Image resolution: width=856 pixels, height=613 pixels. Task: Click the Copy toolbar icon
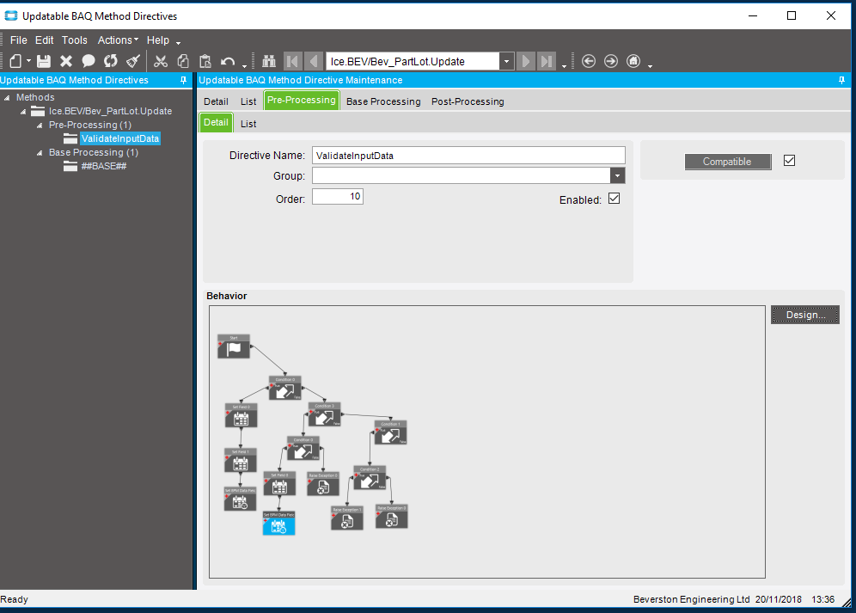(x=183, y=61)
